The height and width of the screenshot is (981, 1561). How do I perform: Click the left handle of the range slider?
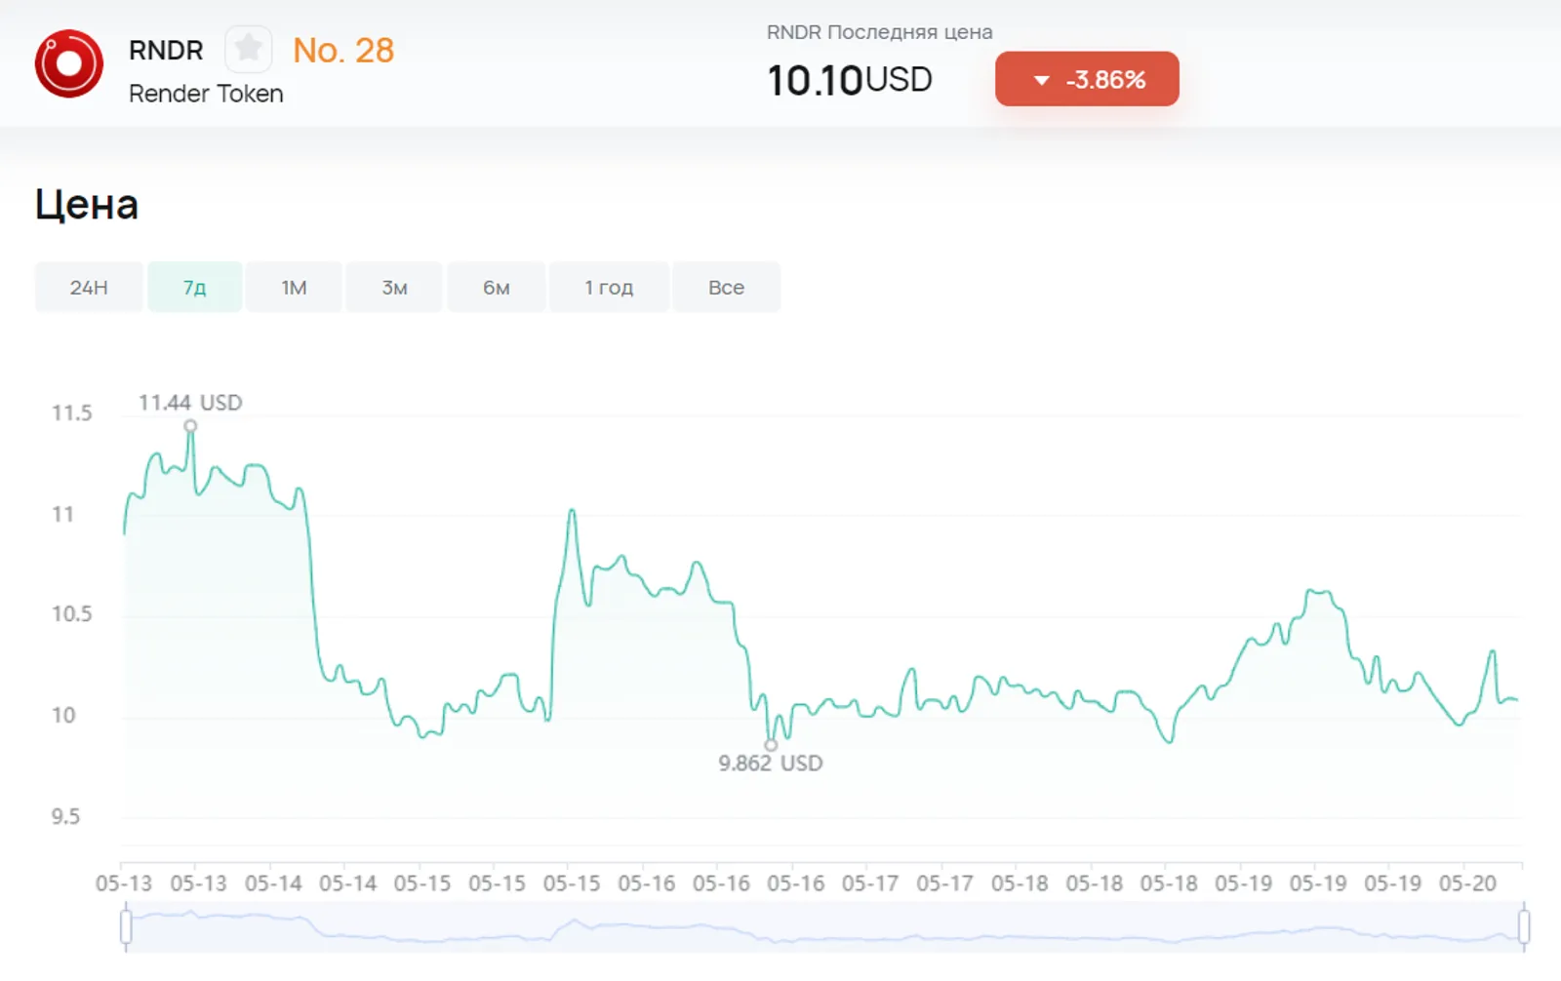coord(126,926)
